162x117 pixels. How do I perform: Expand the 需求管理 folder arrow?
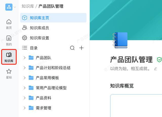coord(25,108)
